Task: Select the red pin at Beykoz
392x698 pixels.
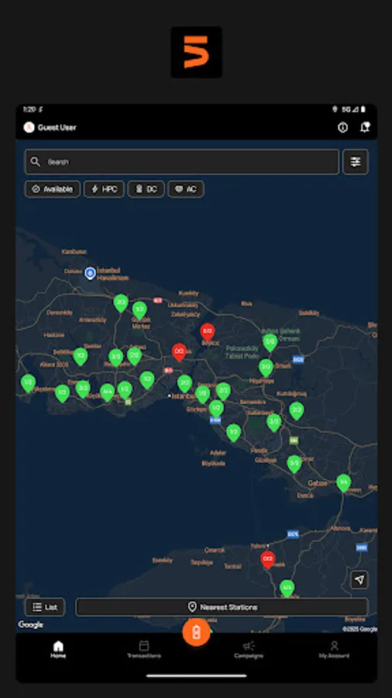Action: click(x=207, y=332)
